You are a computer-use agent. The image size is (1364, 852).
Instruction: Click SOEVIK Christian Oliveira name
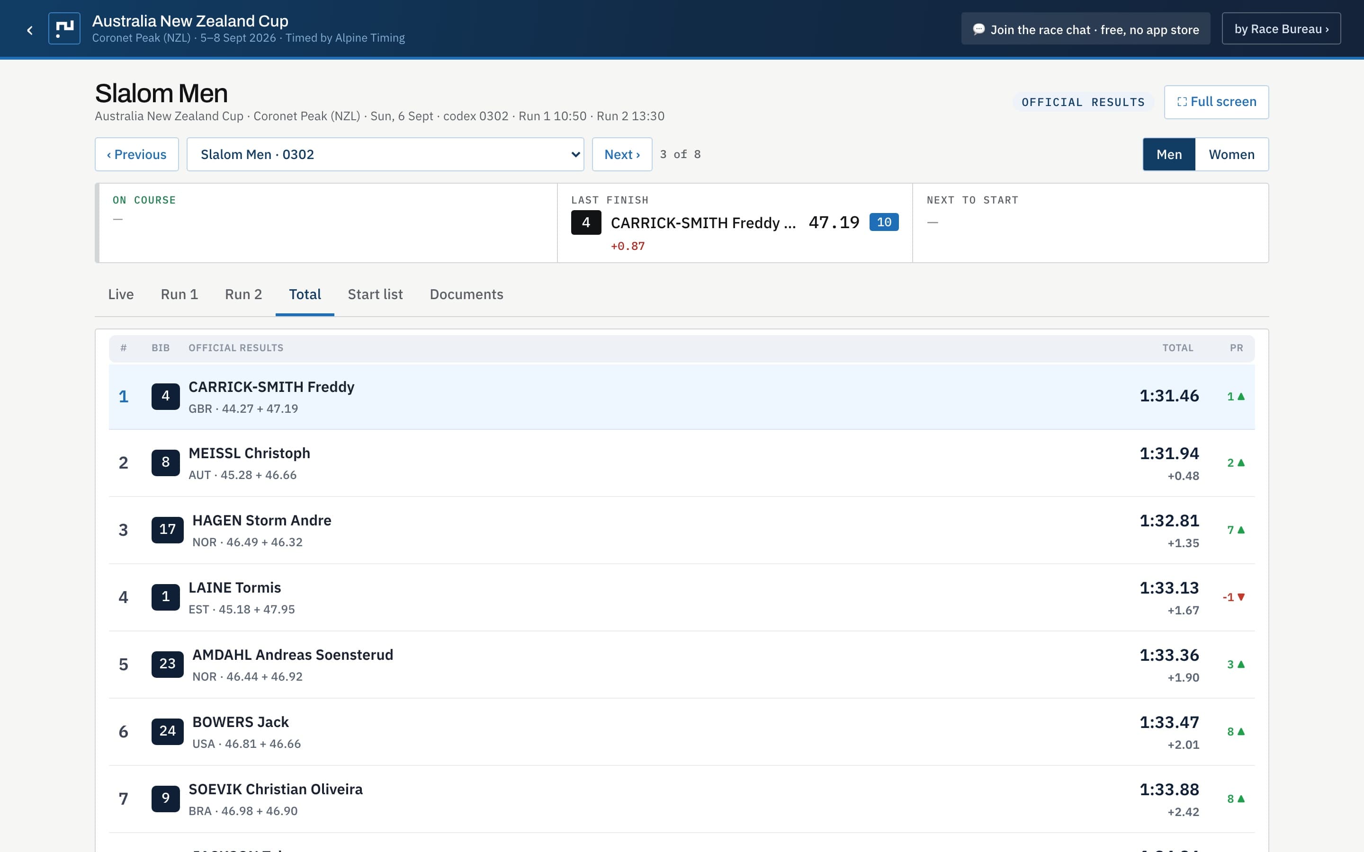click(275, 790)
